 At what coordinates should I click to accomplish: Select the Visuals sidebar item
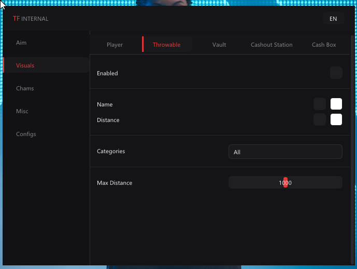click(46, 65)
